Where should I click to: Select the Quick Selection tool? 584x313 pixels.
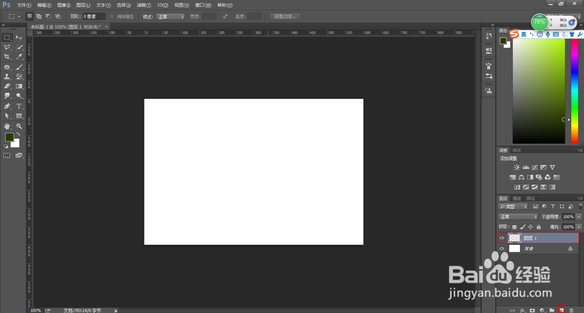click(x=19, y=47)
